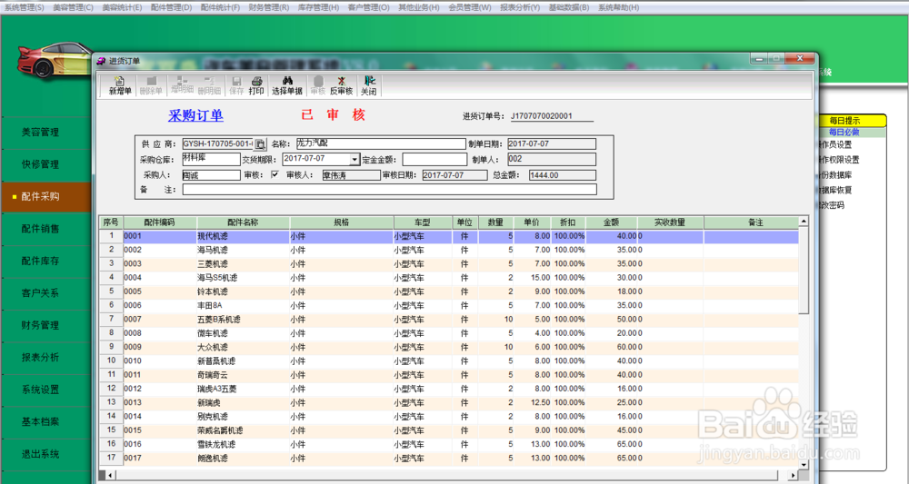Click the 定金金额 input field
This screenshot has height=484, width=909.
[435, 159]
